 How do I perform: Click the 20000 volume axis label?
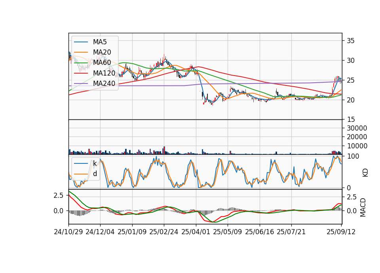click(357, 137)
